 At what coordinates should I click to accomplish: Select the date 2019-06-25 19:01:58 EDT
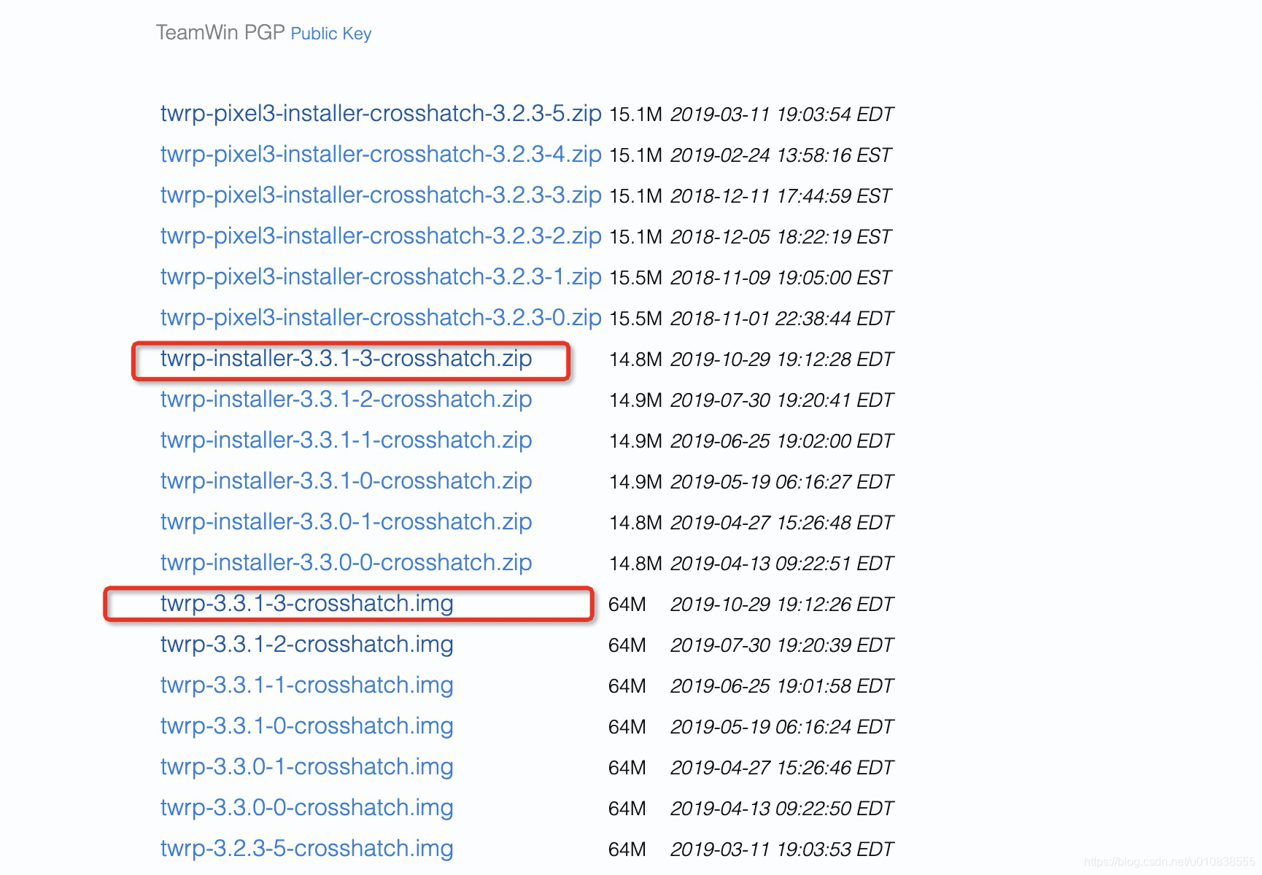(x=782, y=686)
